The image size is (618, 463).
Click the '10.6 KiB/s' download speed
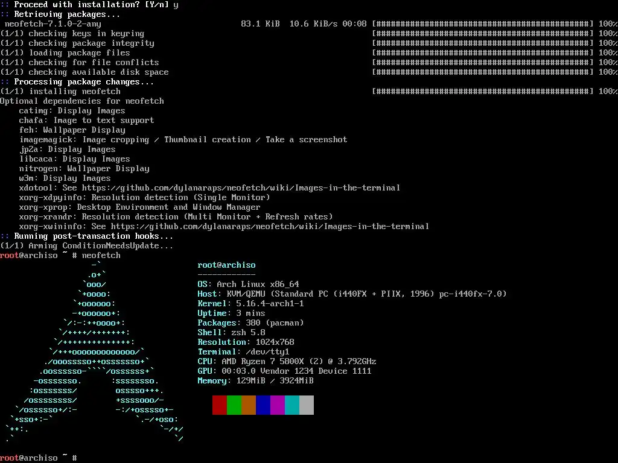313,24
